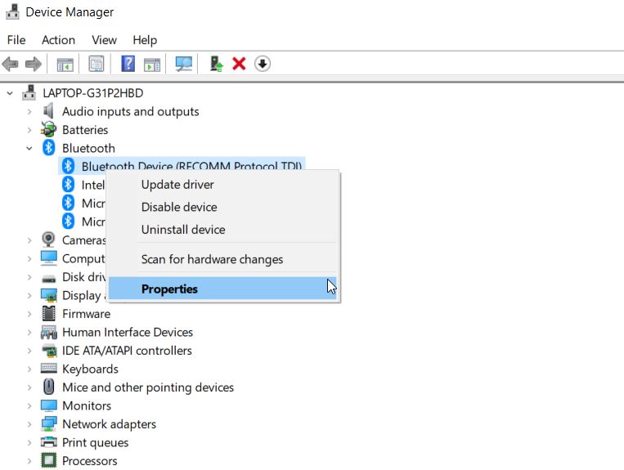Select the Human Interface Devices label
The image size is (624, 470).
(128, 332)
